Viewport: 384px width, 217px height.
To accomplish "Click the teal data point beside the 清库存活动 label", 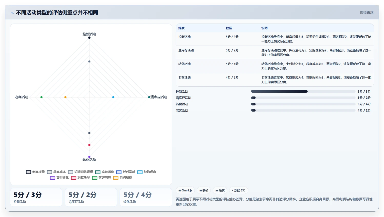I will [x=149, y=97].
